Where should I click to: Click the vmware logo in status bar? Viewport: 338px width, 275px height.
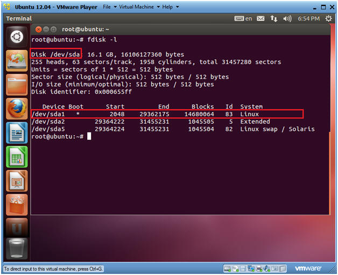pyautogui.click(x=308, y=269)
